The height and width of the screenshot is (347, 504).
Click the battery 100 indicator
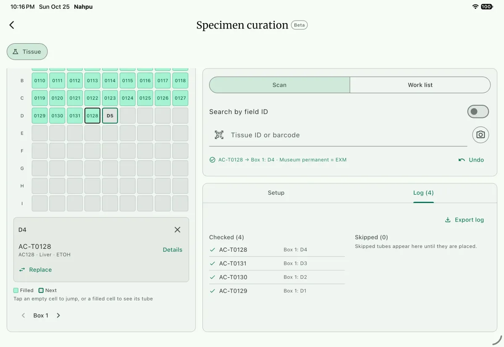[487, 7]
